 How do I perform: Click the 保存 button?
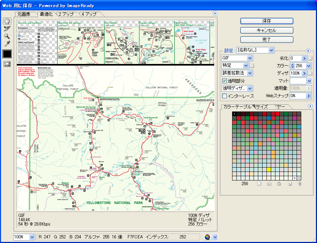266,21
